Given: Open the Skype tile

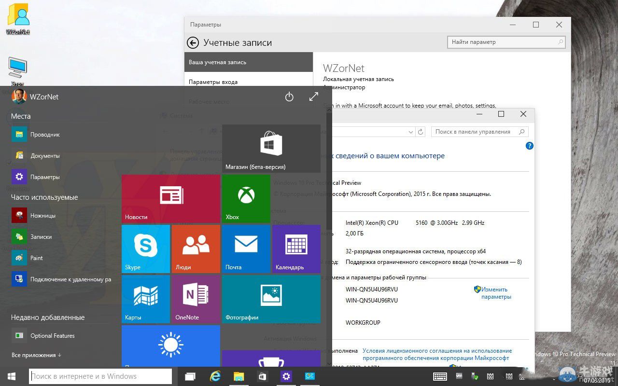Looking at the screenshot, I should (146, 249).
